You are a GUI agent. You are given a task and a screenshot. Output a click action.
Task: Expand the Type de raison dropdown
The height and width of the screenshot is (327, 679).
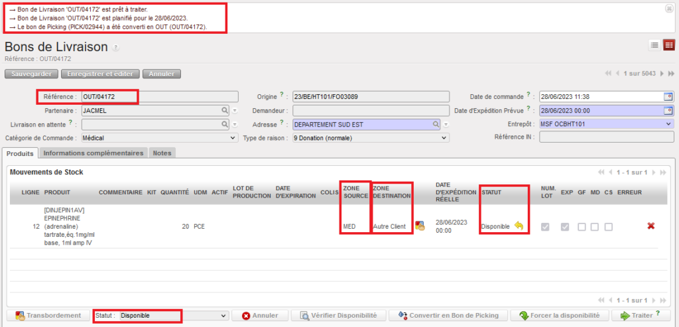pos(371,138)
